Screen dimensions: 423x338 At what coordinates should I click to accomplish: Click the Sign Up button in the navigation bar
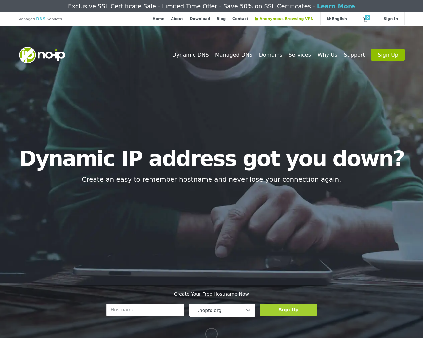[x=388, y=55]
